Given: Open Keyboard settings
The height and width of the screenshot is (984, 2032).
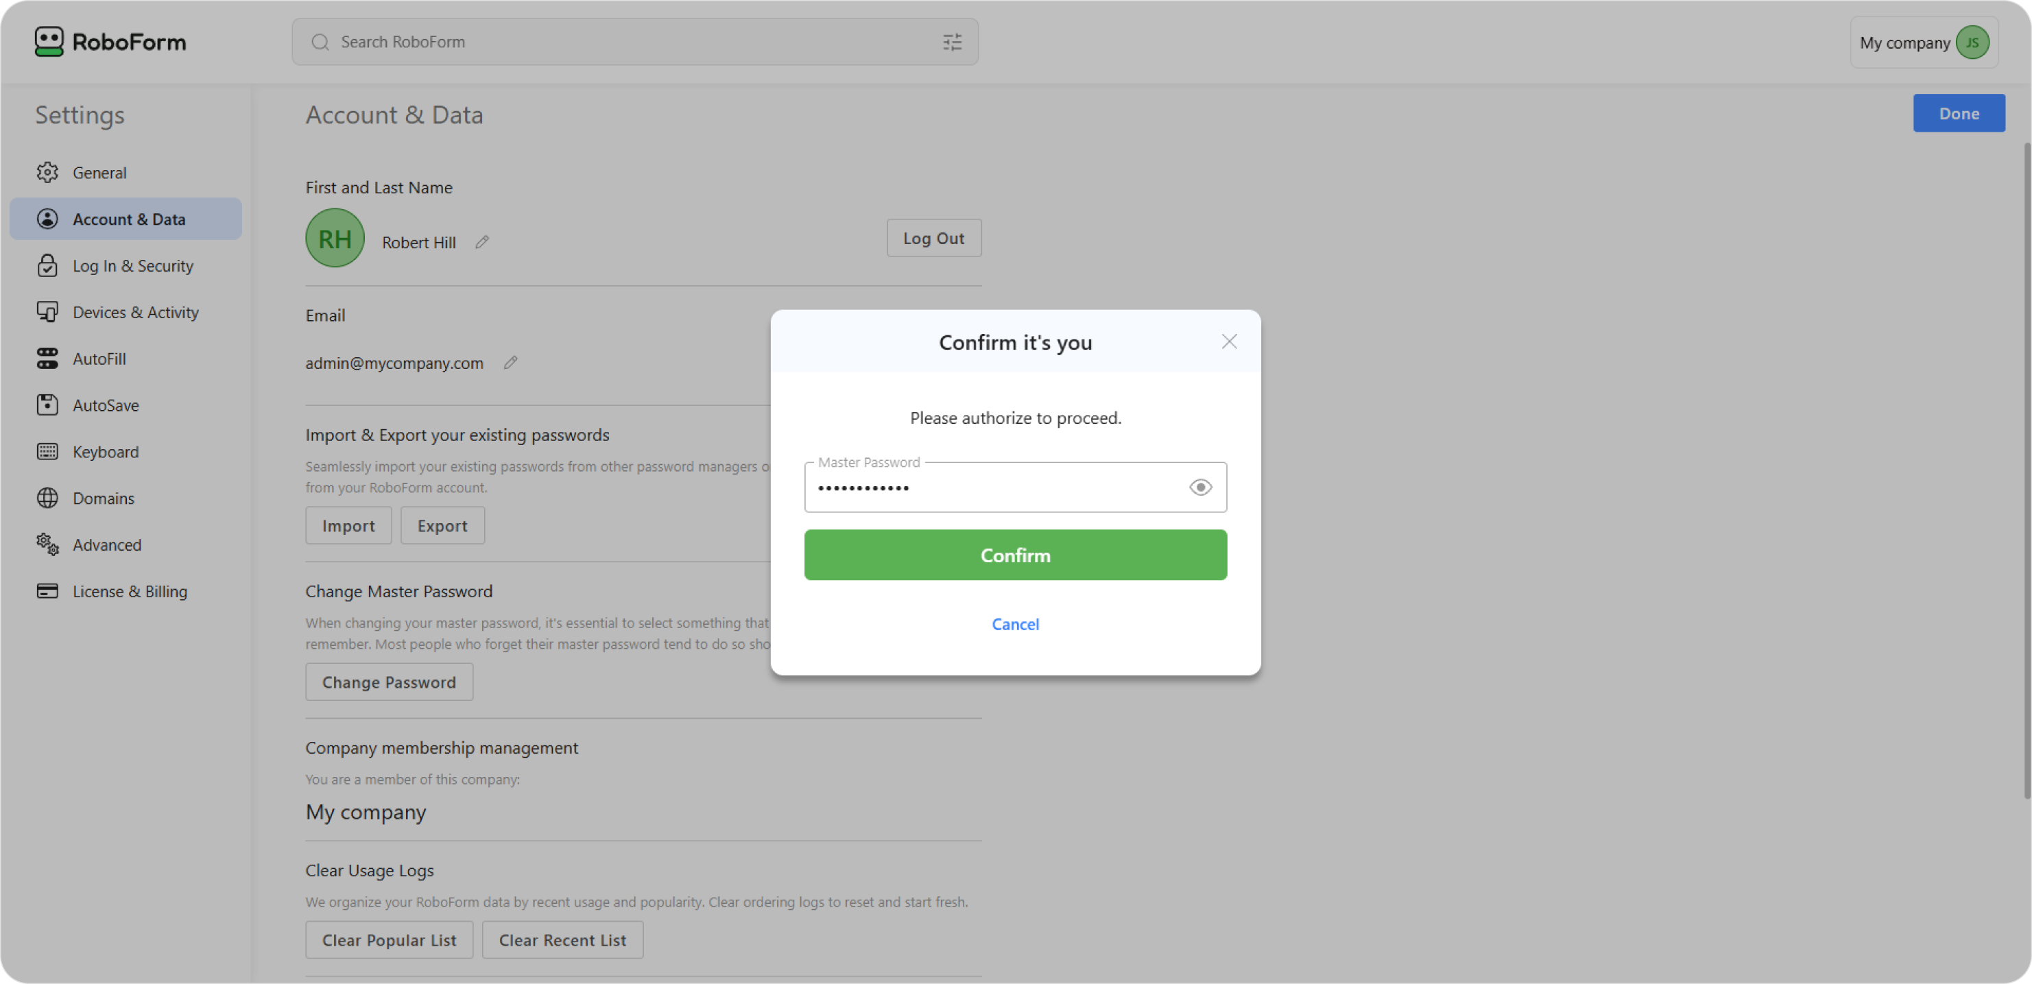Looking at the screenshot, I should [x=125, y=451].
